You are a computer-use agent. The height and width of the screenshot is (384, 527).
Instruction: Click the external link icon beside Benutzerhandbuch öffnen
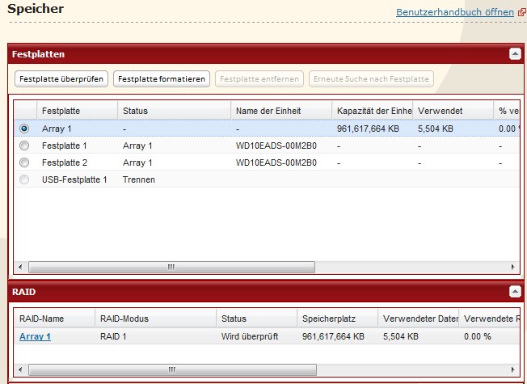(522, 12)
